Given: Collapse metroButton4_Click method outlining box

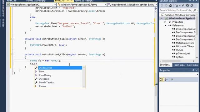Looking at the screenshot, I should click(12, 54).
